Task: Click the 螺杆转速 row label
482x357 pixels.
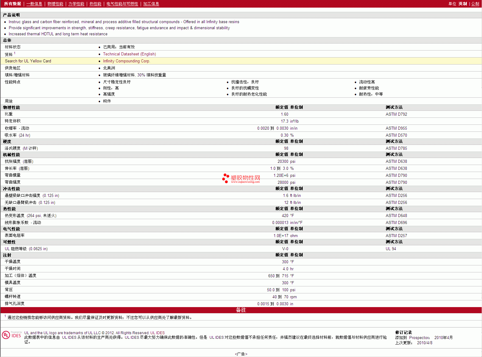Action: point(12,297)
